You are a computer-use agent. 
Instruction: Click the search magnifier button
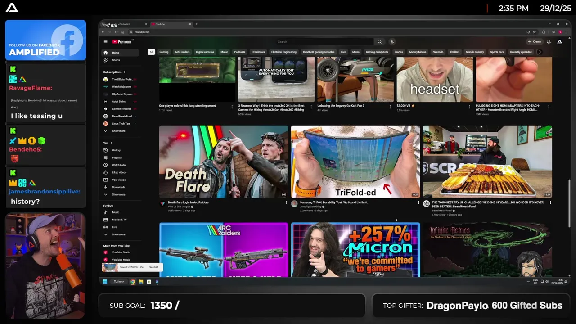379,42
